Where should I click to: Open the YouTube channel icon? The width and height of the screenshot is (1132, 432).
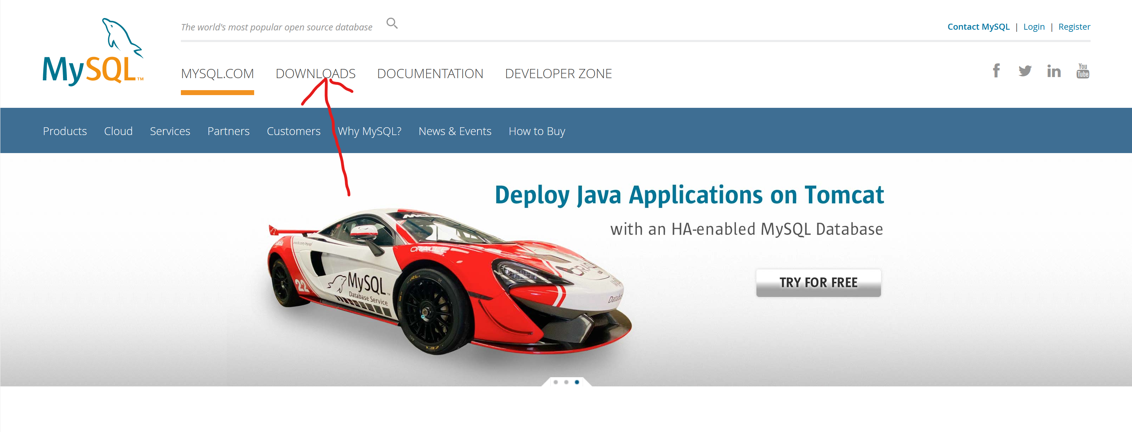point(1082,71)
